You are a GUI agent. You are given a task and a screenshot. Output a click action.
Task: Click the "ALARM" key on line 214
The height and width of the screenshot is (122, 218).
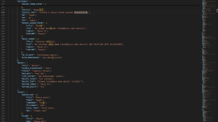pyautogui.click(x=25, y=116)
